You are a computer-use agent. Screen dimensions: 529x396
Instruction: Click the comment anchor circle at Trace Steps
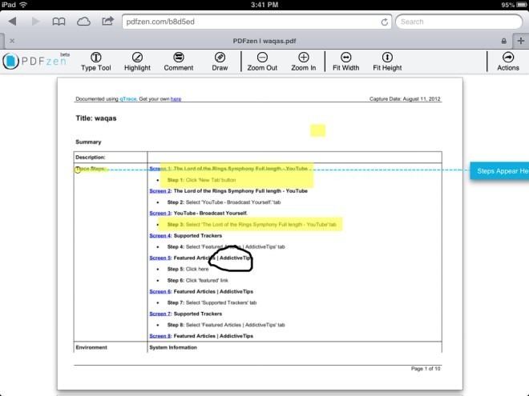[78, 170]
